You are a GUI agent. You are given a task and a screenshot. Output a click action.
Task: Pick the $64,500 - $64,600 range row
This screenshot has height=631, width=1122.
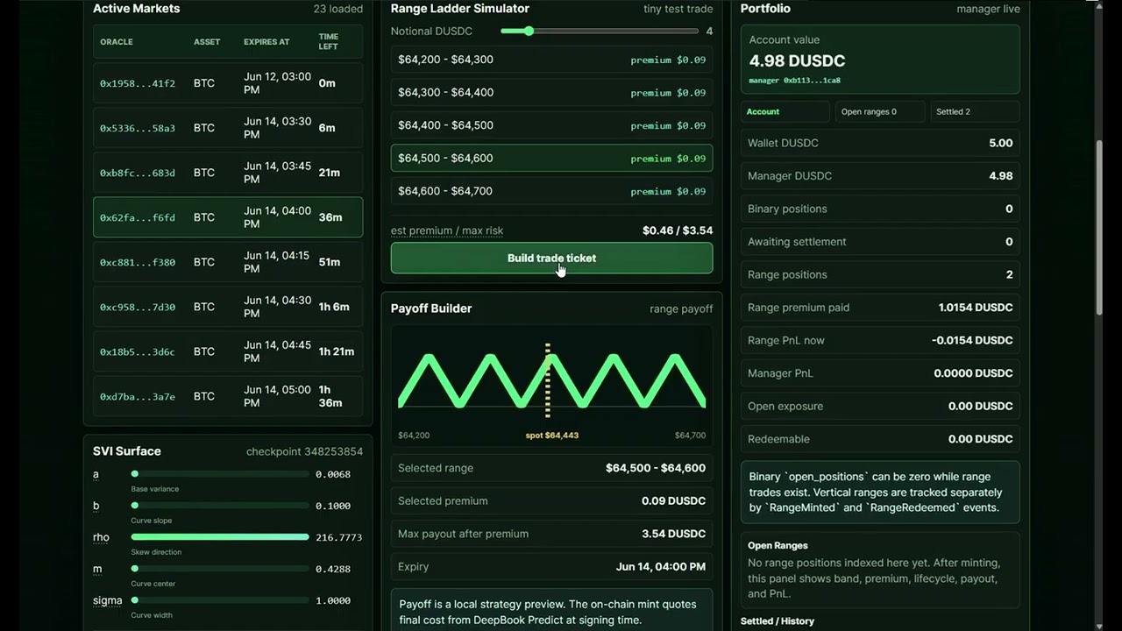pos(551,158)
